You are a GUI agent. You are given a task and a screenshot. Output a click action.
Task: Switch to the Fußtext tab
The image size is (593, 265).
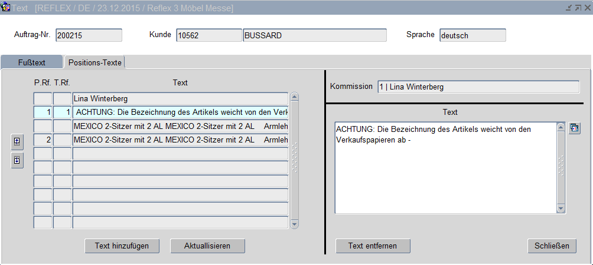(32, 62)
